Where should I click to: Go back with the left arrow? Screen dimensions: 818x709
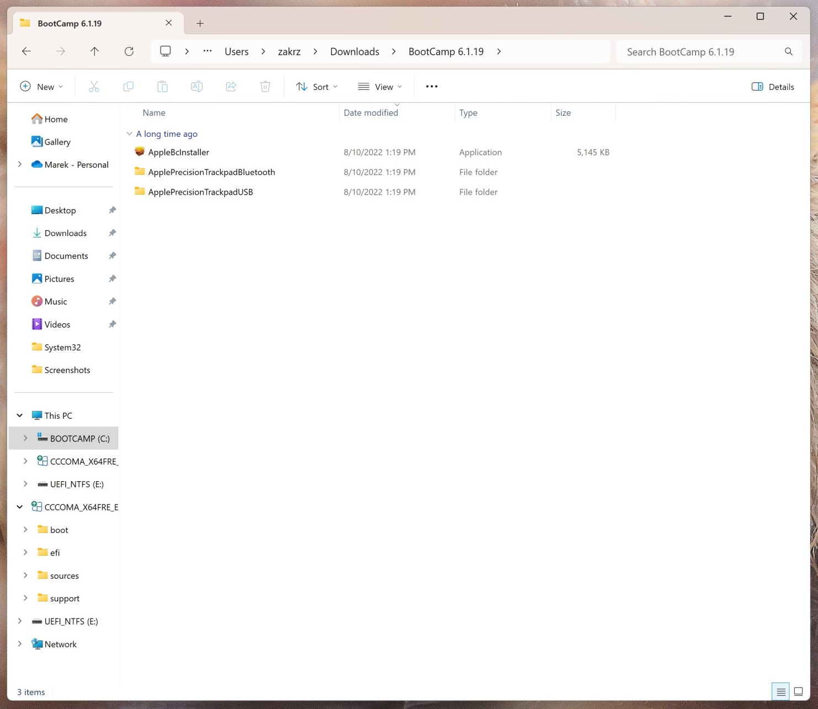click(x=26, y=51)
